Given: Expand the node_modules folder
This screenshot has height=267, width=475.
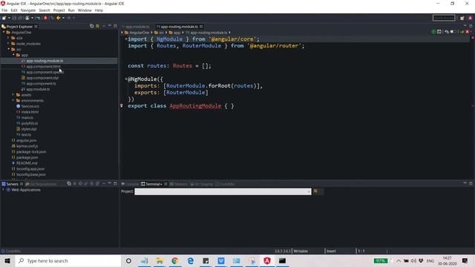Looking at the screenshot, I should 8,44.
